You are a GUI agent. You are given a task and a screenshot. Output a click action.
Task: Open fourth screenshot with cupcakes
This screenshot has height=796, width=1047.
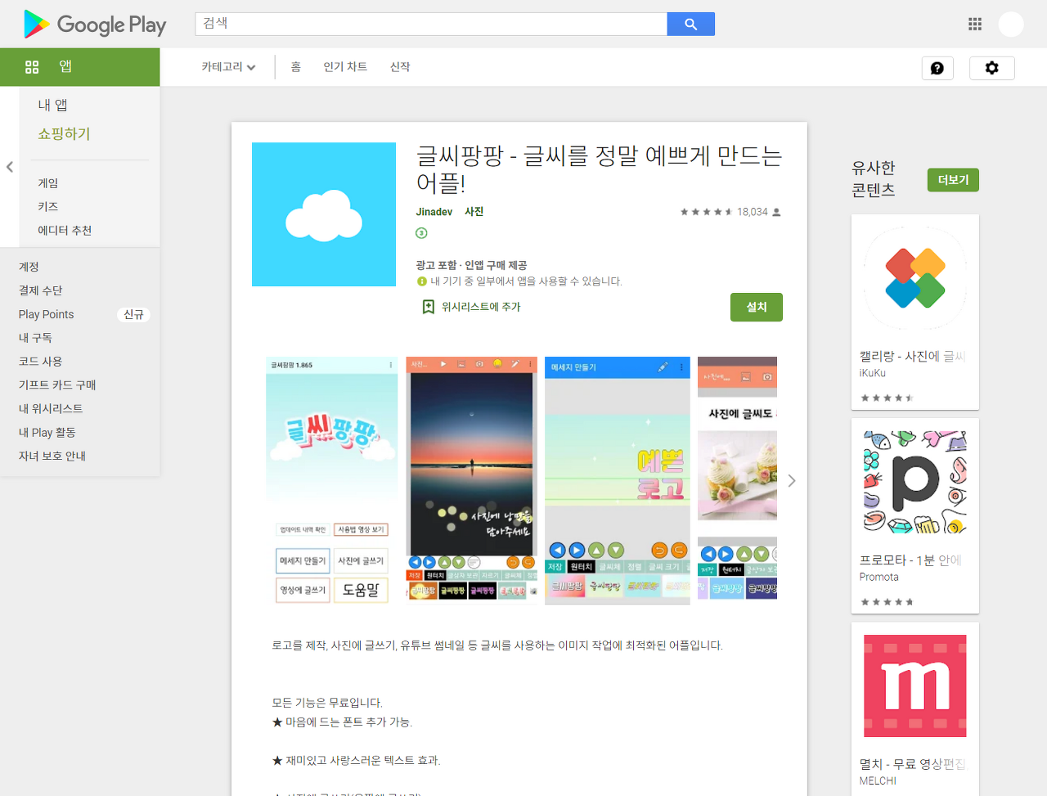(737, 481)
